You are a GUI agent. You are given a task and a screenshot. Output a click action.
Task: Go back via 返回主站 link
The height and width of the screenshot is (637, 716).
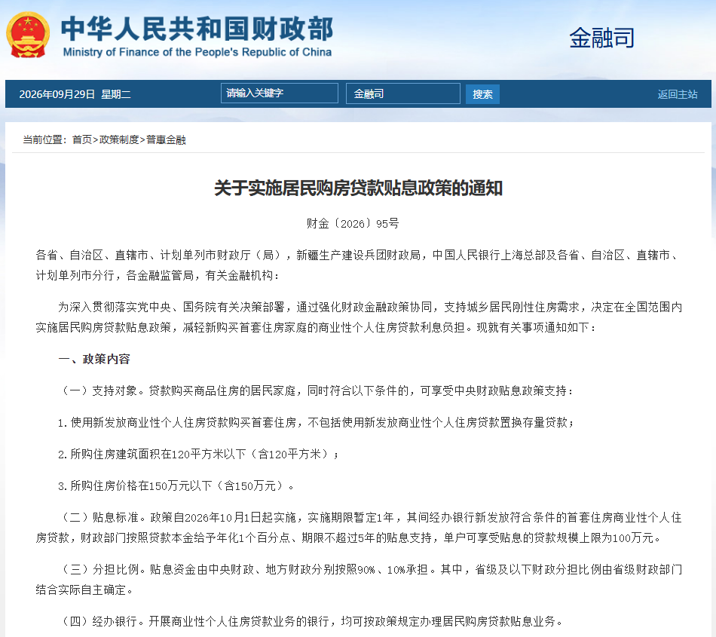(678, 94)
